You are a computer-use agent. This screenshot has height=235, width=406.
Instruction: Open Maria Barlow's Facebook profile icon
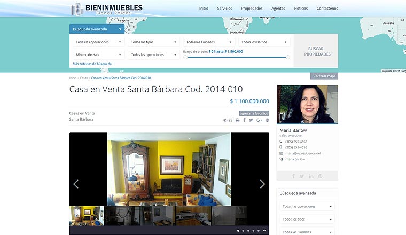click(293, 176)
